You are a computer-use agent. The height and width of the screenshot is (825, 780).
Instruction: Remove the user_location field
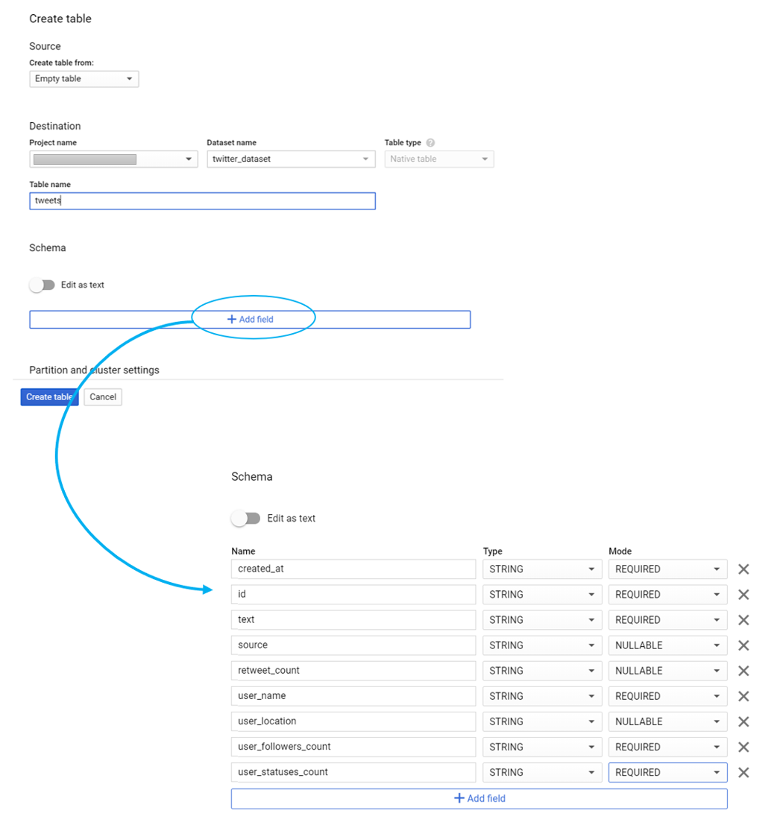tap(743, 721)
